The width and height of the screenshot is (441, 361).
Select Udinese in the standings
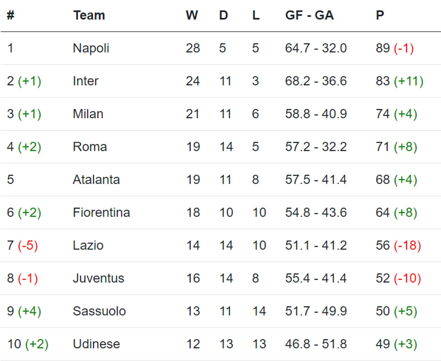coord(96,344)
